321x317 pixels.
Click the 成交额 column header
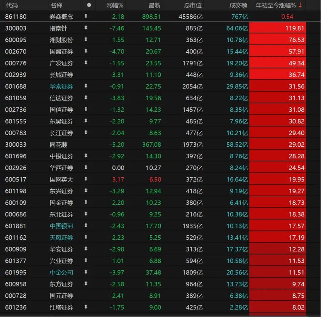pos(238,5)
